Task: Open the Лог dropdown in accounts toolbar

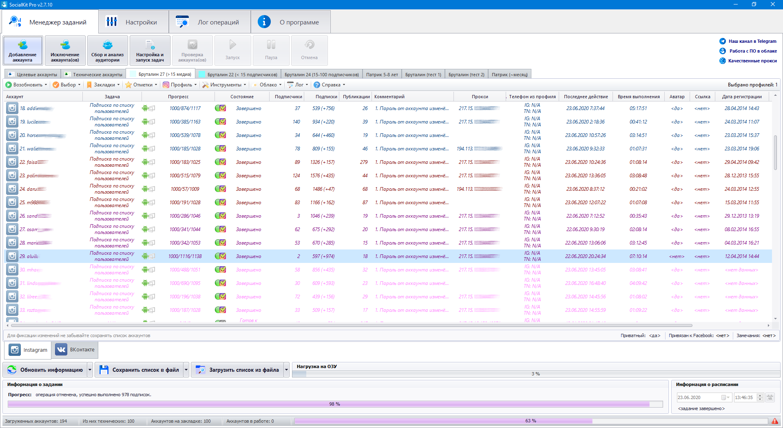Action: tap(298, 85)
